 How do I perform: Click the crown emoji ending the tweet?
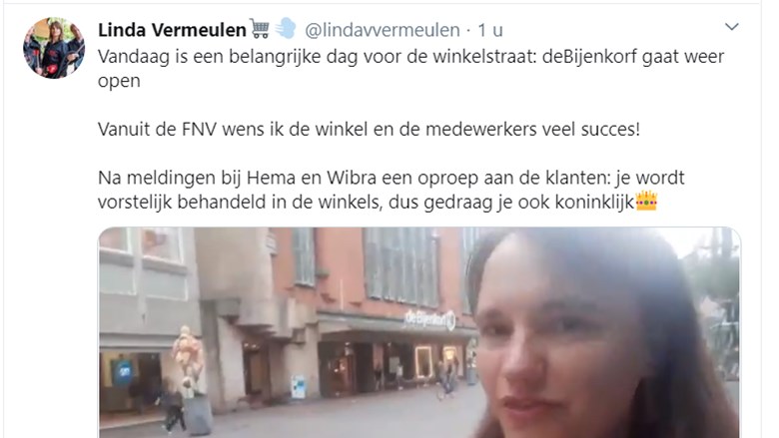pos(646,201)
